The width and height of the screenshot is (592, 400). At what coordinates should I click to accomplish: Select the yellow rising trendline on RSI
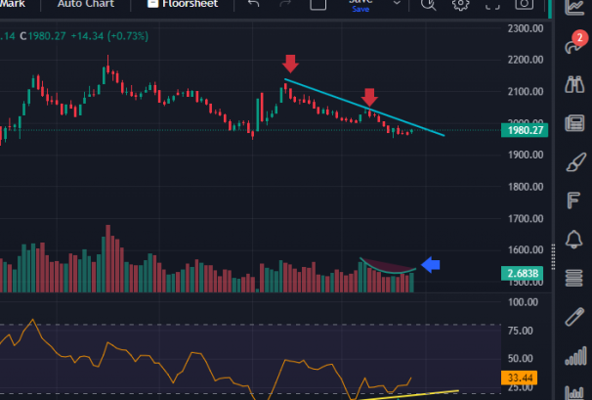[x=409, y=395]
